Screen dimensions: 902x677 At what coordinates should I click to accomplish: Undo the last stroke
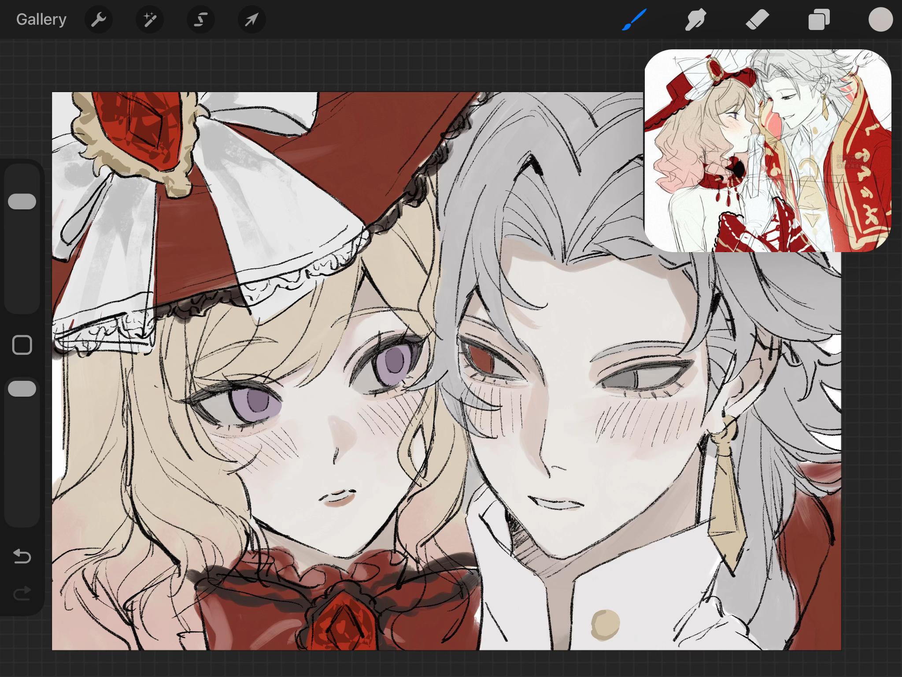click(x=22, y=556)
